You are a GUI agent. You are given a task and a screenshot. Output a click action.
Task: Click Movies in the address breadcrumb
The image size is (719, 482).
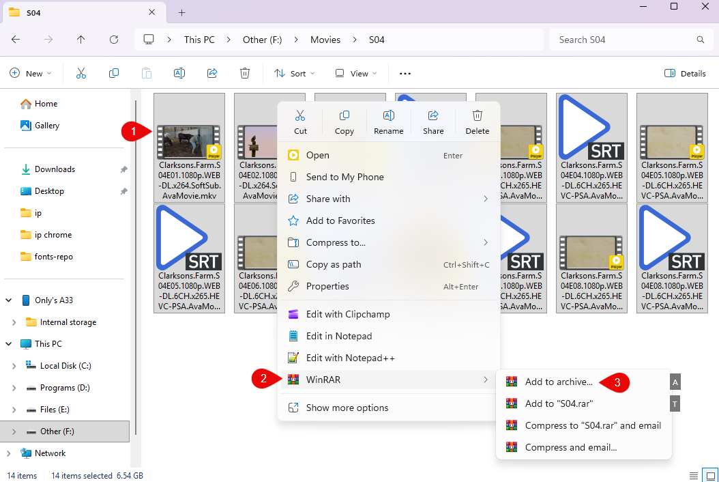pos(325,40)
